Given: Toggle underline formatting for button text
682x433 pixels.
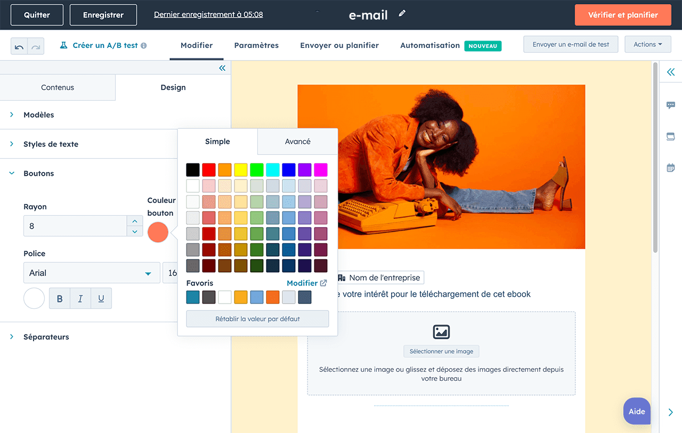Looking at the screenshot, I should coord(101,298).
